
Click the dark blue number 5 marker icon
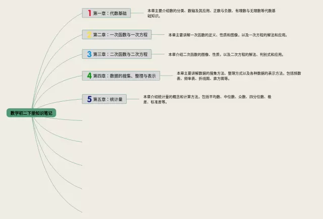[x=89, y=99]
